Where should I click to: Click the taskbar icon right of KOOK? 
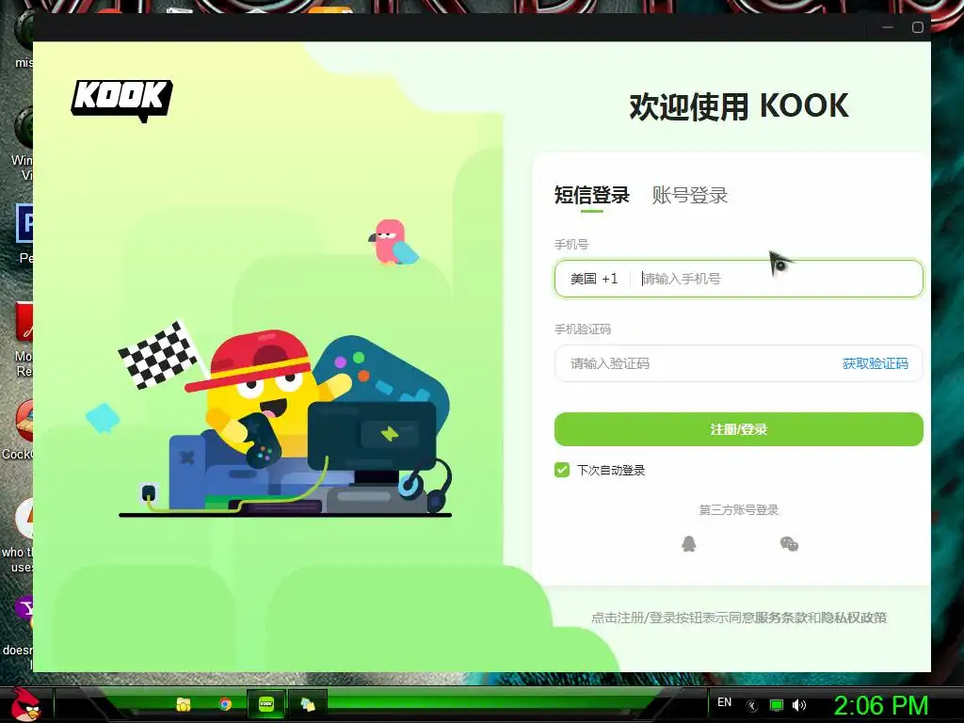(x=308, y=704)
